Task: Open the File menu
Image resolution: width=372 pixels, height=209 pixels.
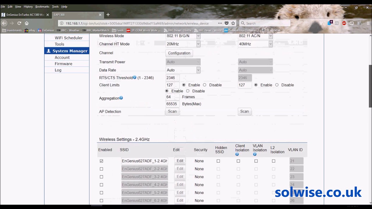Action: [3, 6]
